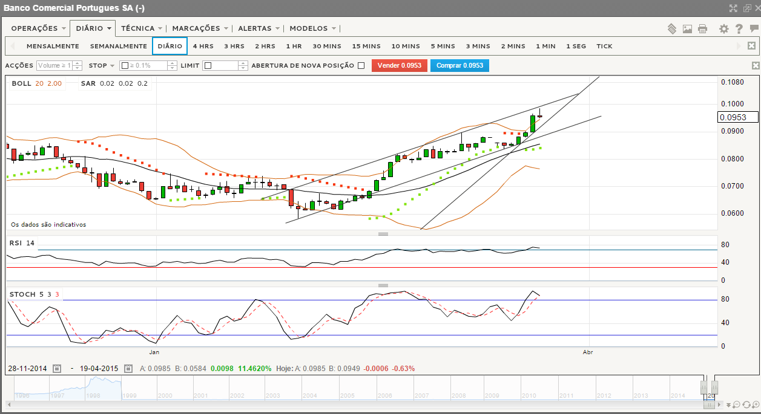
Task: Click the Vender 0.0953 sell button
Action: tap(399, 65)
